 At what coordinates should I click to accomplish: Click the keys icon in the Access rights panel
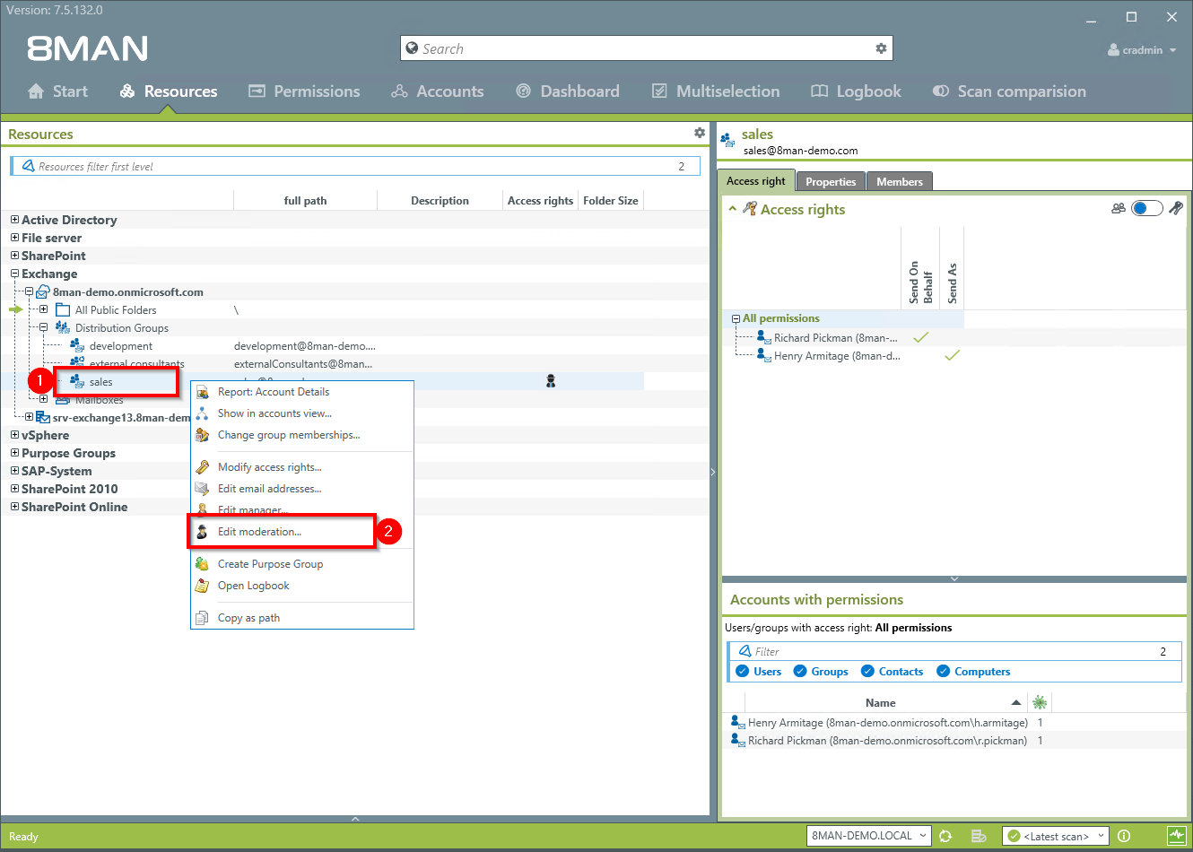coord(1176,207)
